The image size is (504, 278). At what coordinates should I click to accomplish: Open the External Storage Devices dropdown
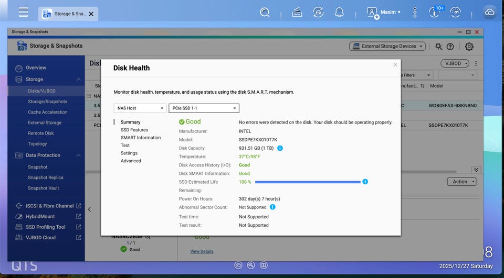pyautogui.click(x=386, y=47)
